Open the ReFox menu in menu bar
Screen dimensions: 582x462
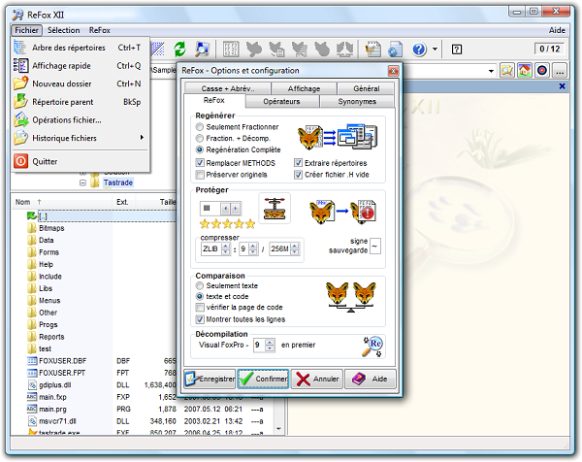click(x=100, y=30)
